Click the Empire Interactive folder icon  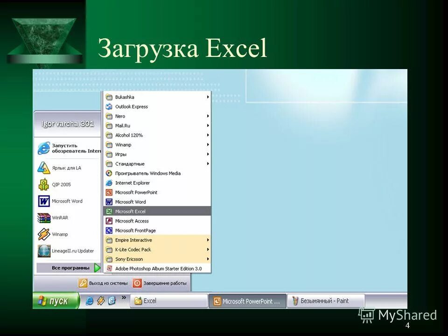[109, 240]
